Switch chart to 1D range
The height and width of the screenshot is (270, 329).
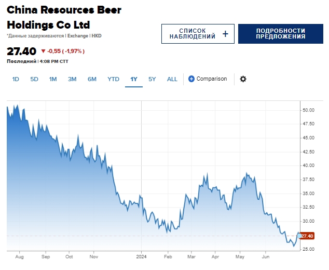tap(16, 79)
